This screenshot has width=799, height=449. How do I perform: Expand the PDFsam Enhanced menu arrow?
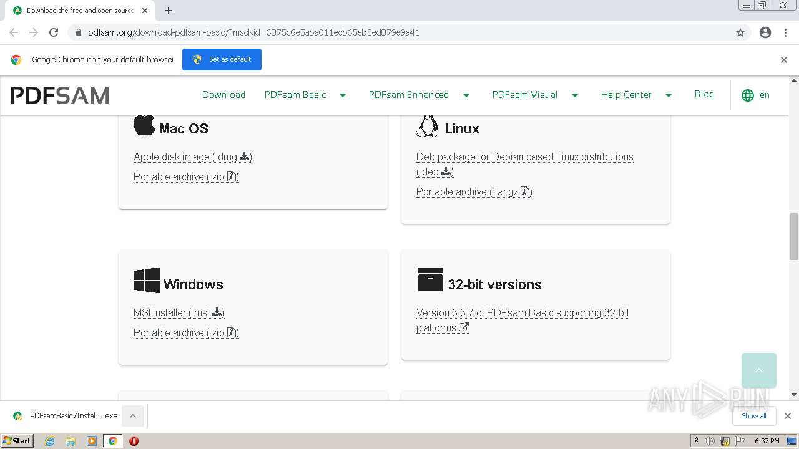(466, 95)
